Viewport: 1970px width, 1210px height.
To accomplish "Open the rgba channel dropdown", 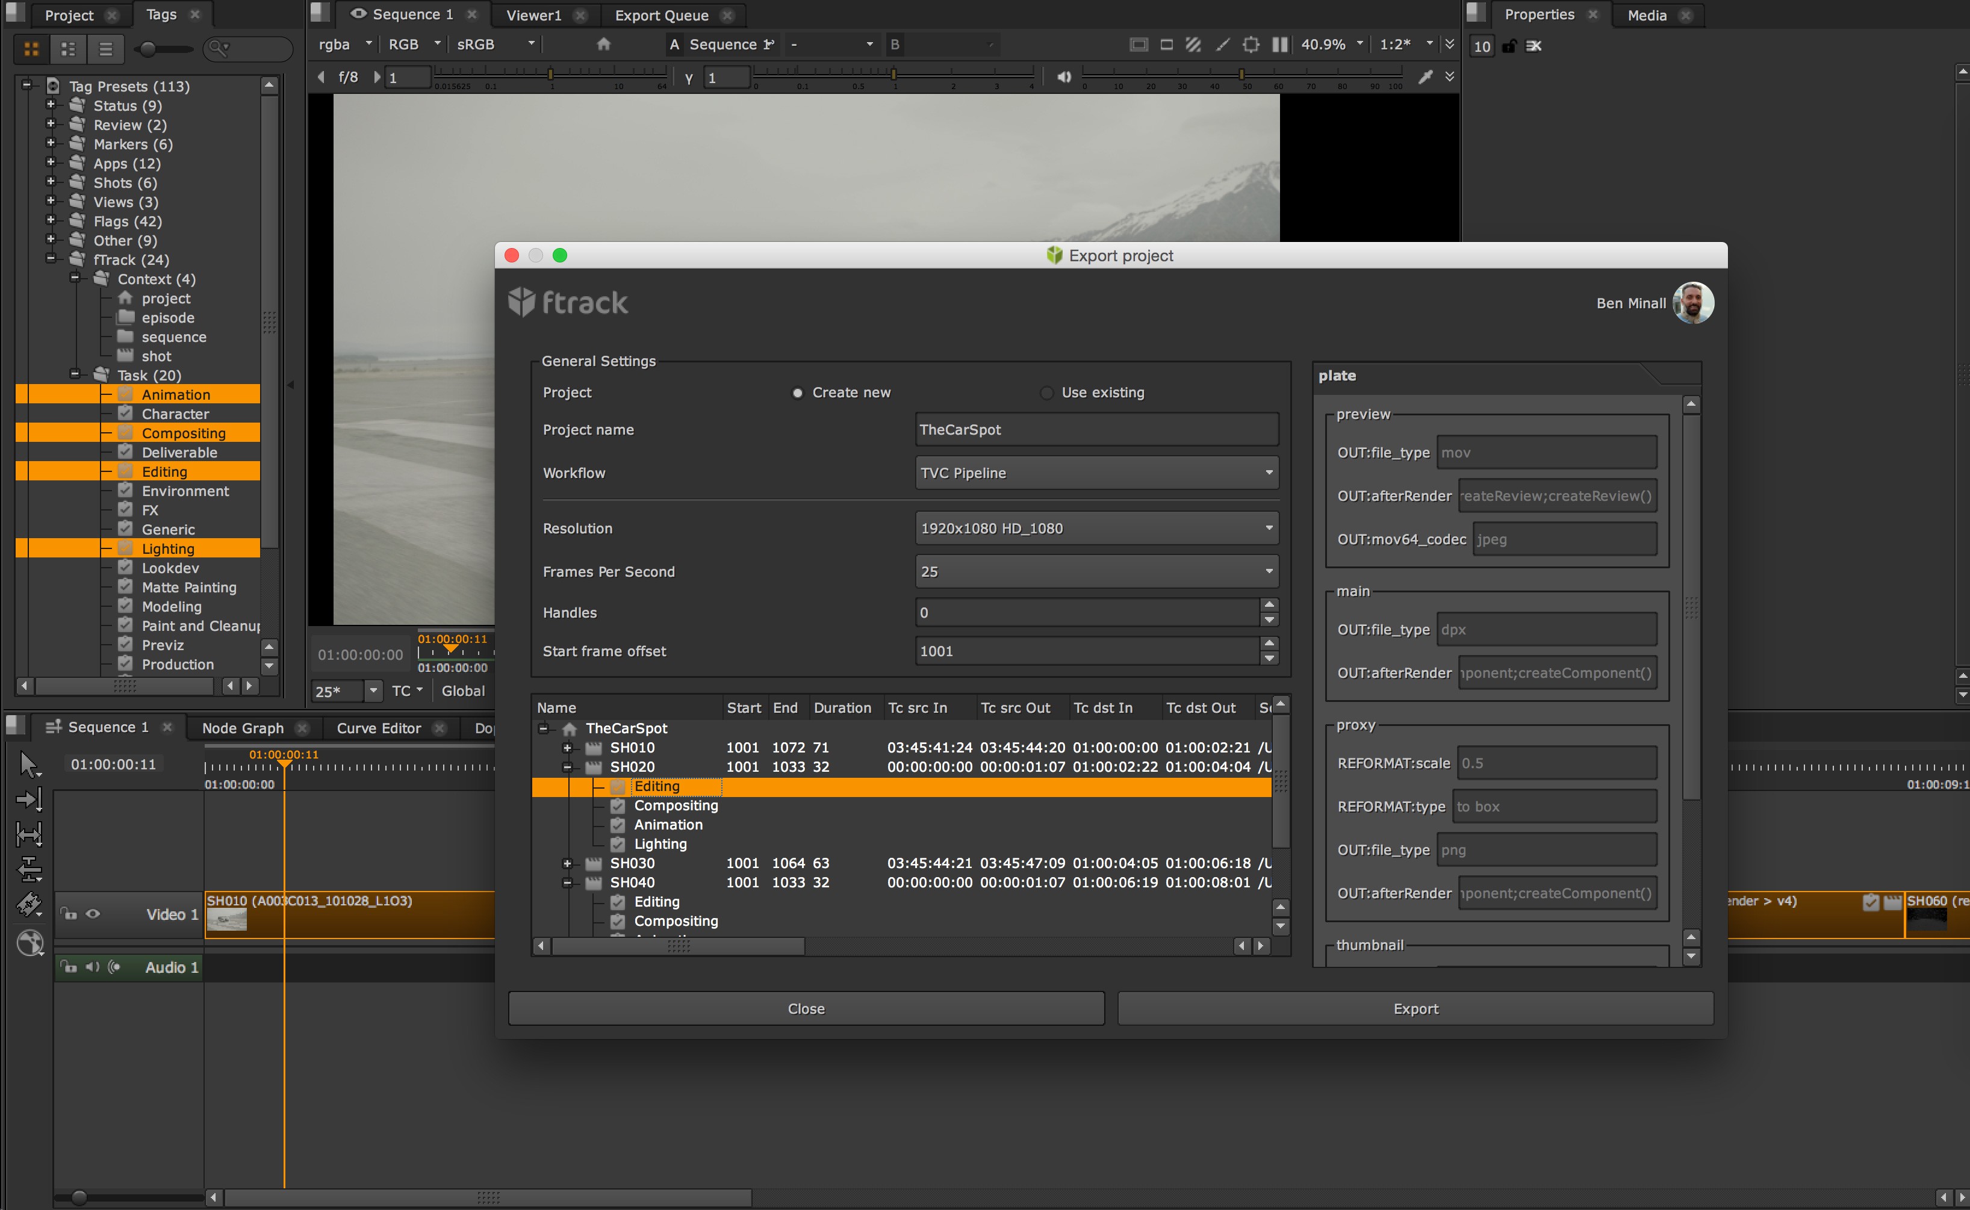I will tap(345, 44).
